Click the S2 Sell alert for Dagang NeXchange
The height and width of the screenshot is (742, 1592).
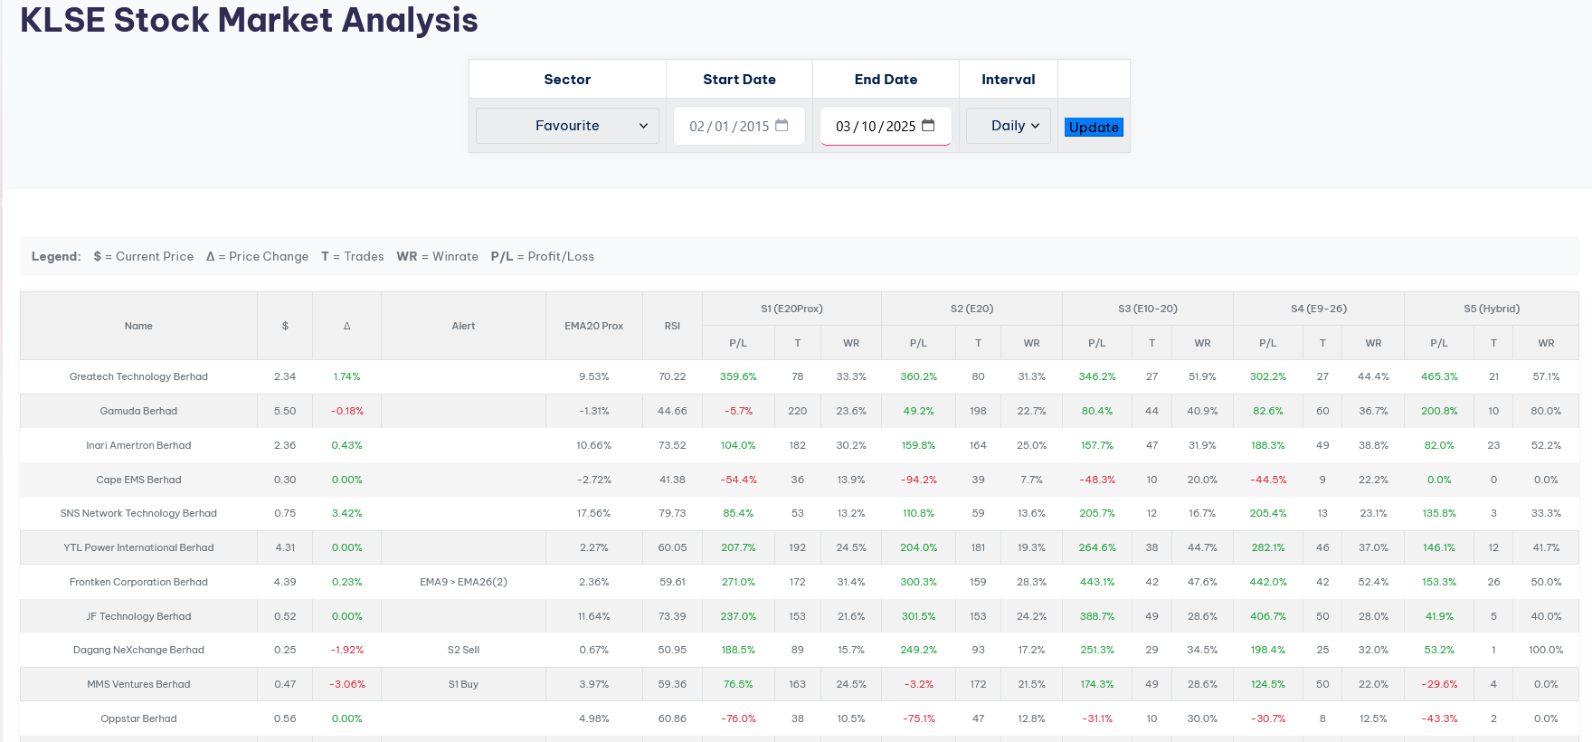[463, 650]
